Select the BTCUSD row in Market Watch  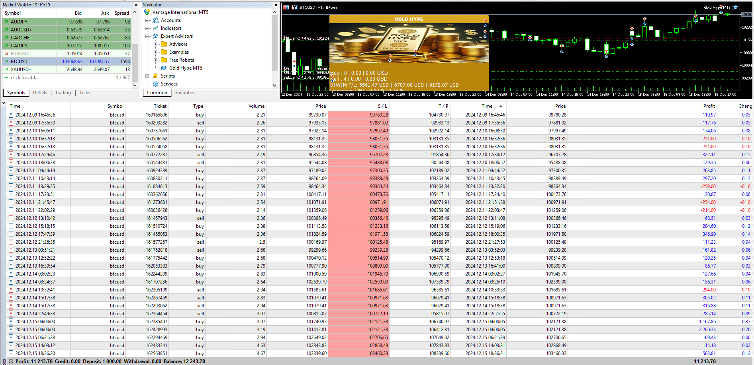coord(67,62)
